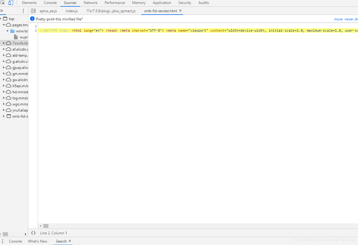The image size is (358, 245).
Task: Open the Memory panel tab
Action: coord(139,3)
